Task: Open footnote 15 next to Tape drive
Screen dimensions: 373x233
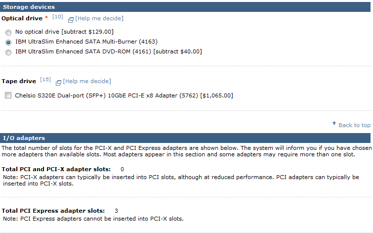Action: pyautogui.click(x=45, y=80)
